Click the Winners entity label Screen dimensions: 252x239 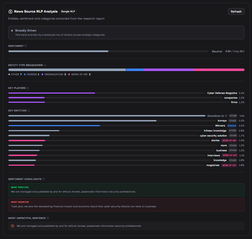[220, 126]
